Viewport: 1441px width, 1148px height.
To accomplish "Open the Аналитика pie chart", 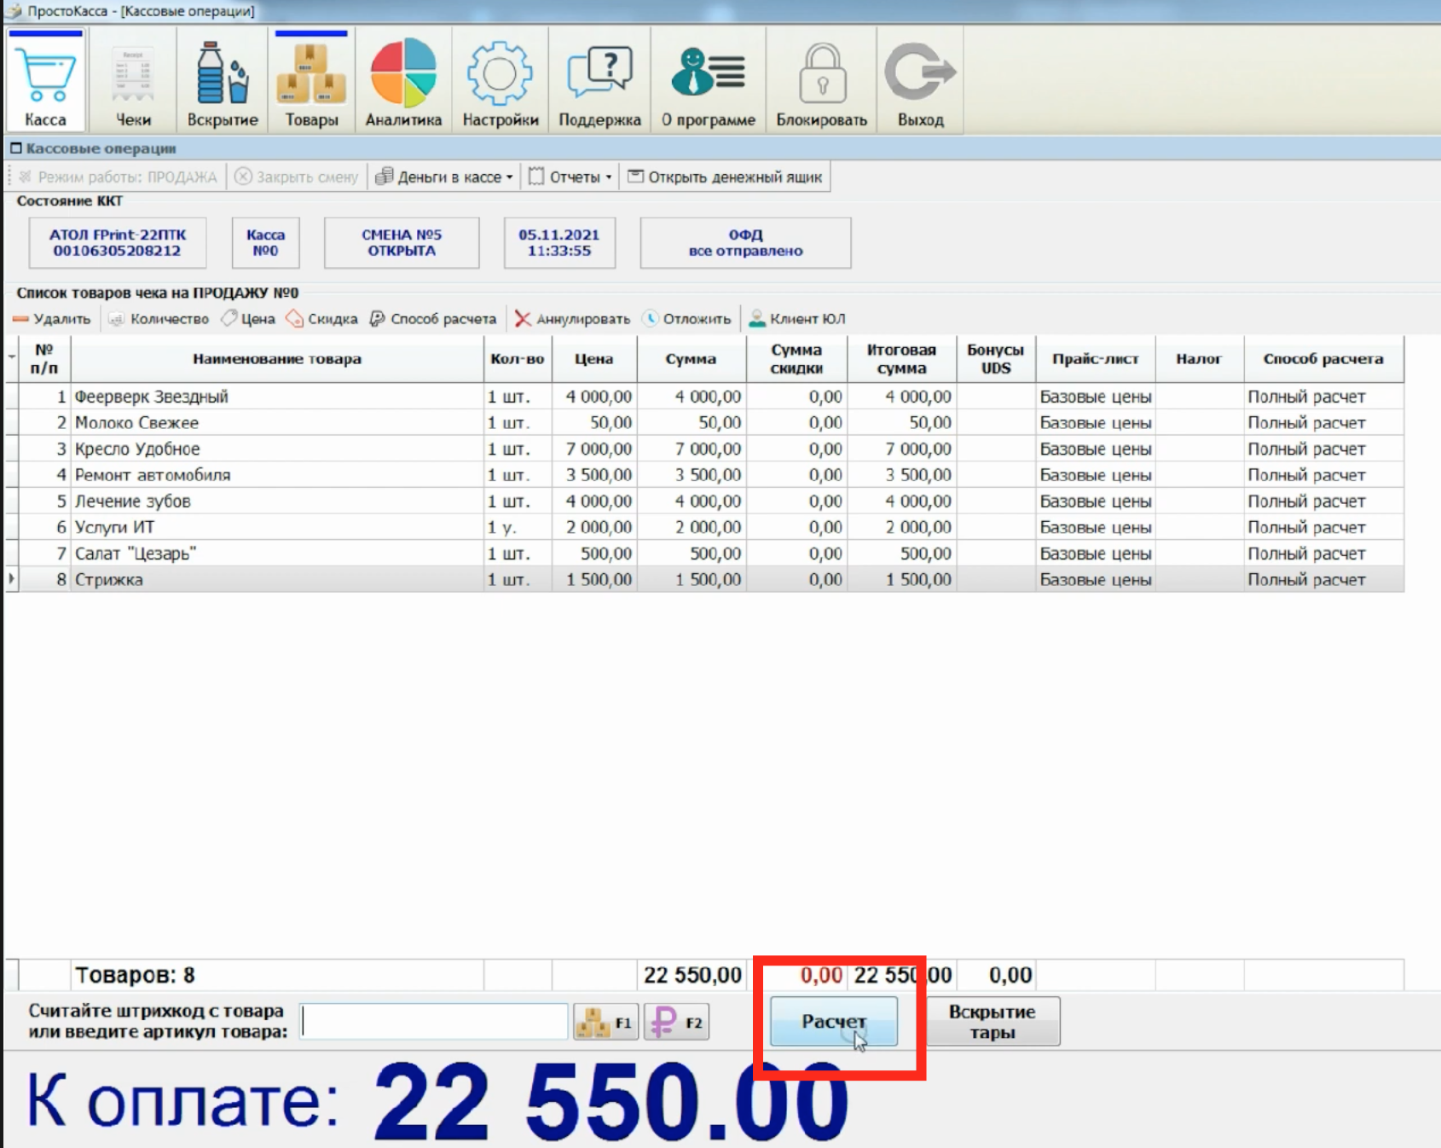I will click(403, 80).
